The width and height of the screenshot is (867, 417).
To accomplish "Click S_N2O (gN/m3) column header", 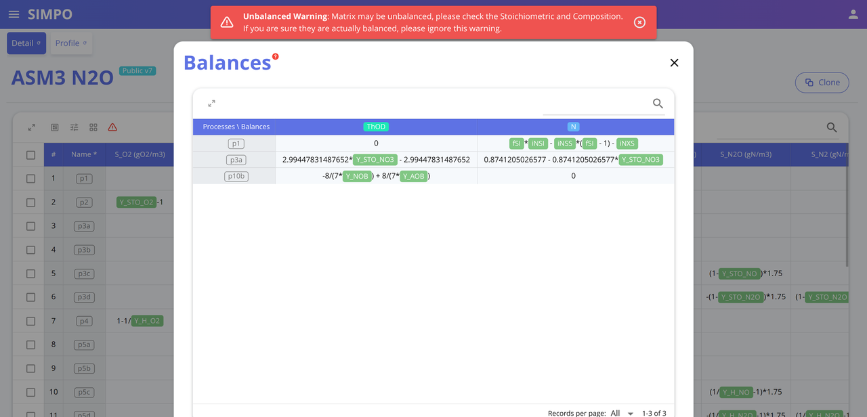I will coord(746,154).
